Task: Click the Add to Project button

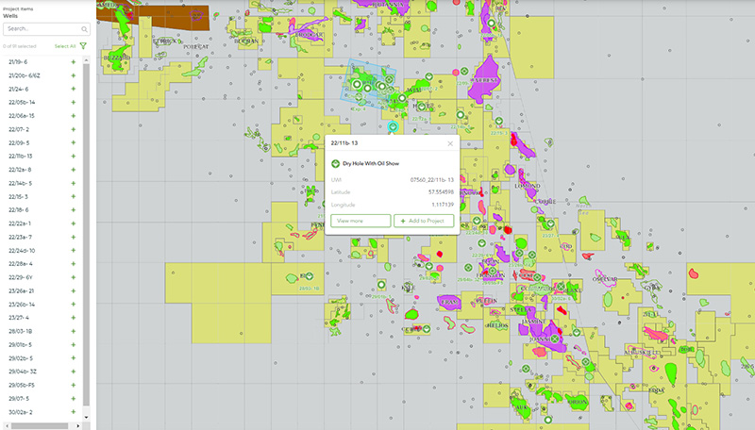Action: (424, 220)
